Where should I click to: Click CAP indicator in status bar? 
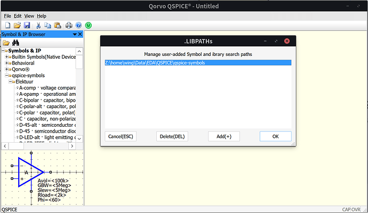346,209
